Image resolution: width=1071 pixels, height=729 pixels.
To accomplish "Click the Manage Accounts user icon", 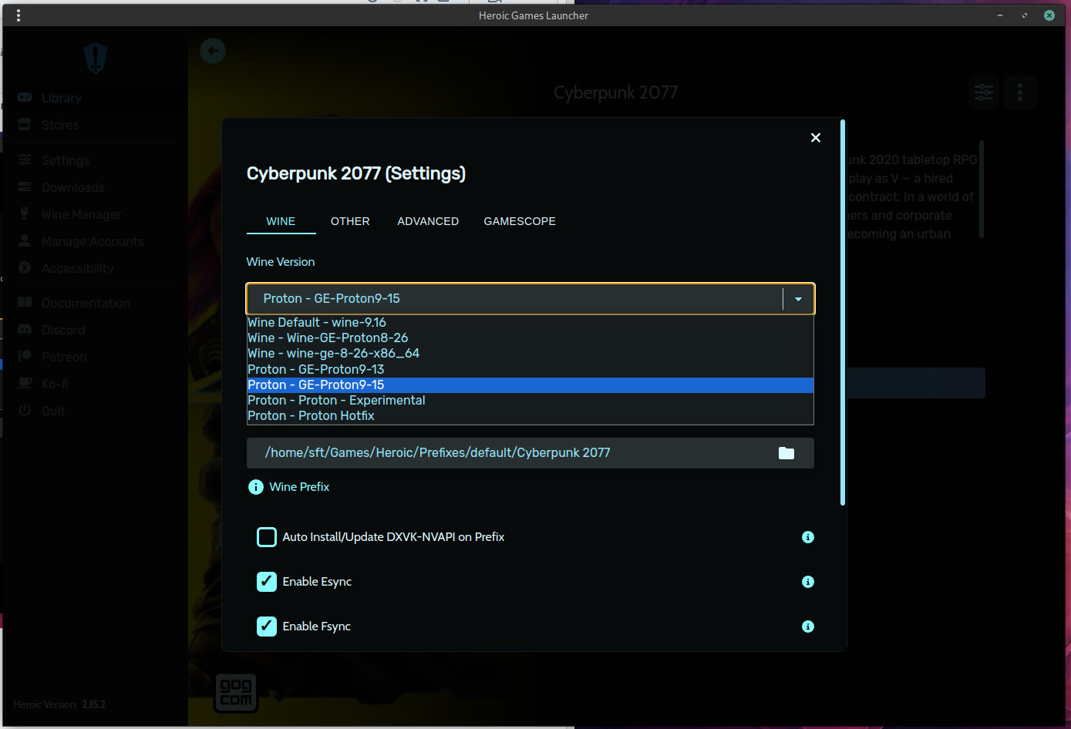I will (25, 241).
